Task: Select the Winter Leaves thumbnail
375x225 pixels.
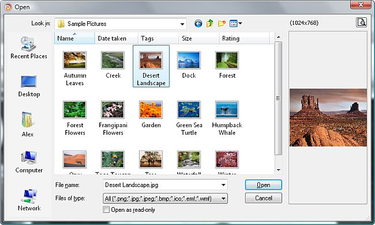Action: 227,159
